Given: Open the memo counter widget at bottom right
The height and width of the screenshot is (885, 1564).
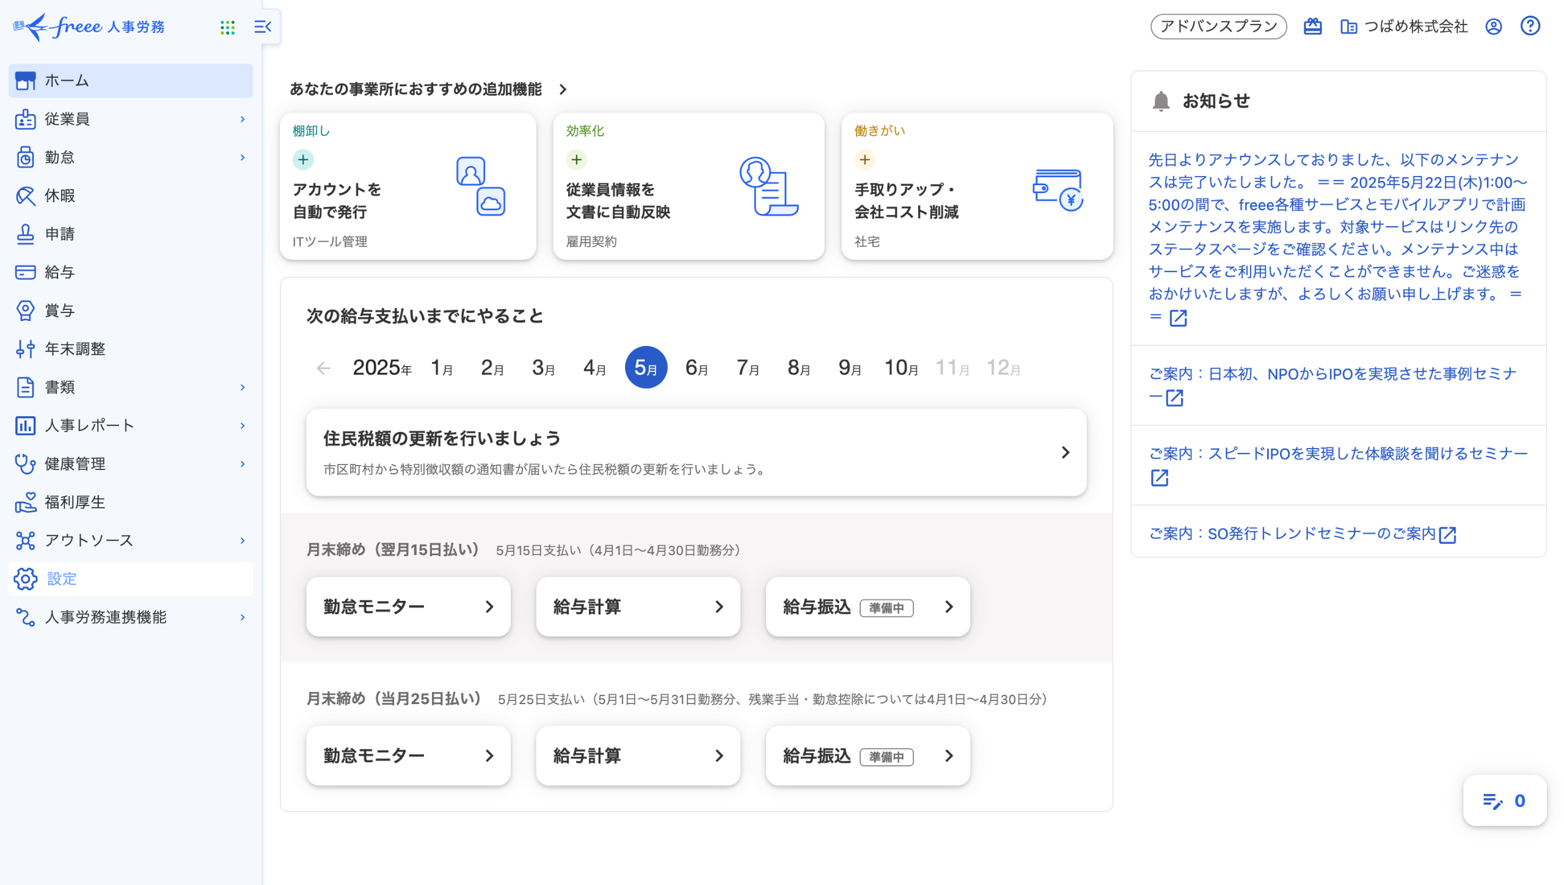Looking at the screenshot, I should 1504,801.
